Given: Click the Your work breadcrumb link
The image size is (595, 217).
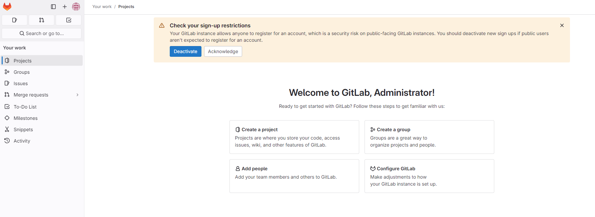Looking at the screenshot, I should pos(102,7).
